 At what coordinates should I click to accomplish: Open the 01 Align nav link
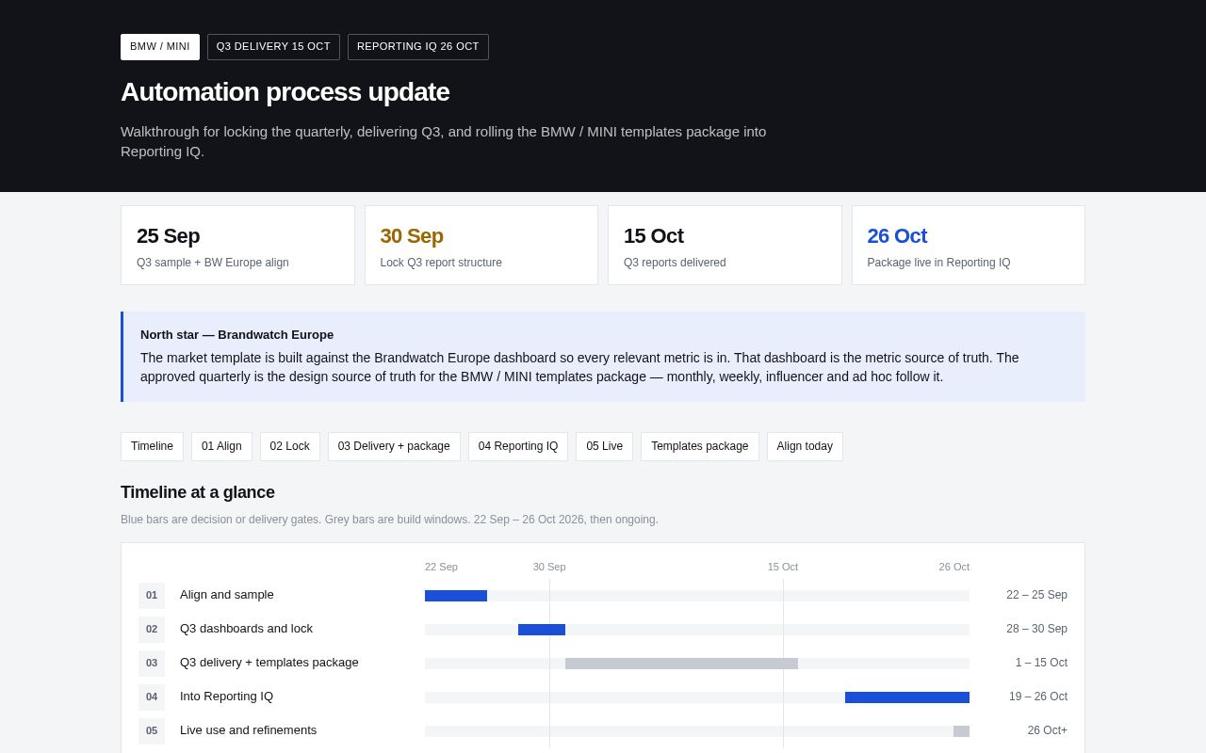(x=221, y=446)
